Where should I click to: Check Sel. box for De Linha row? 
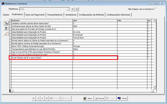pos(148,32)
